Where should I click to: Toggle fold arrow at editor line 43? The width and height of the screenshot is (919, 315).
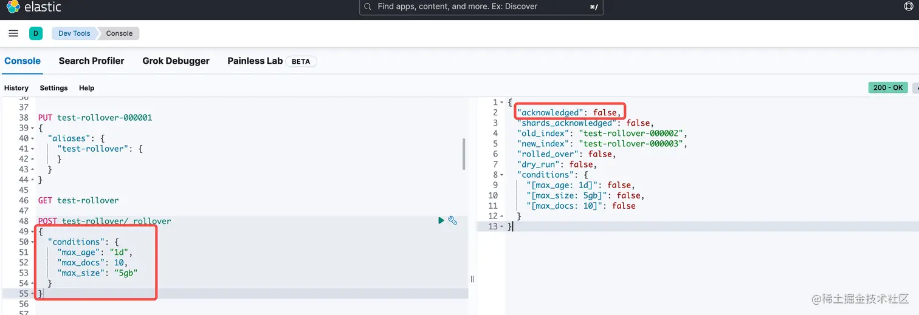pos(32,169)
